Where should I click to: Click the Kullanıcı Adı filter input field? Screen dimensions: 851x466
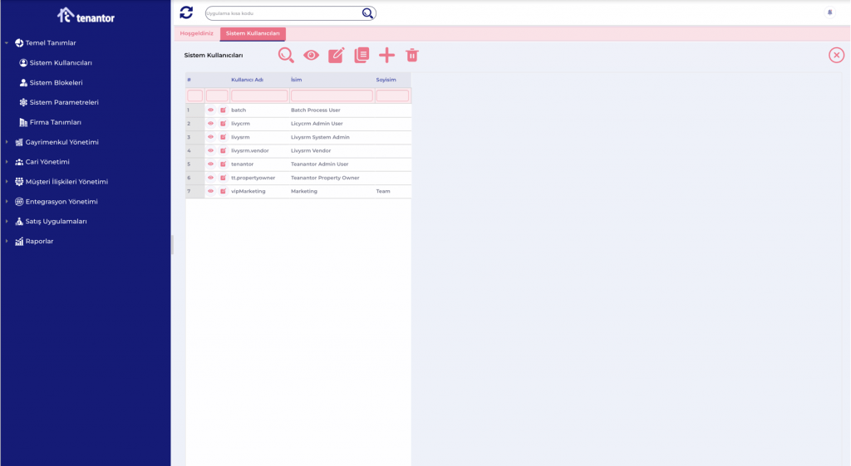coord(259,96)
